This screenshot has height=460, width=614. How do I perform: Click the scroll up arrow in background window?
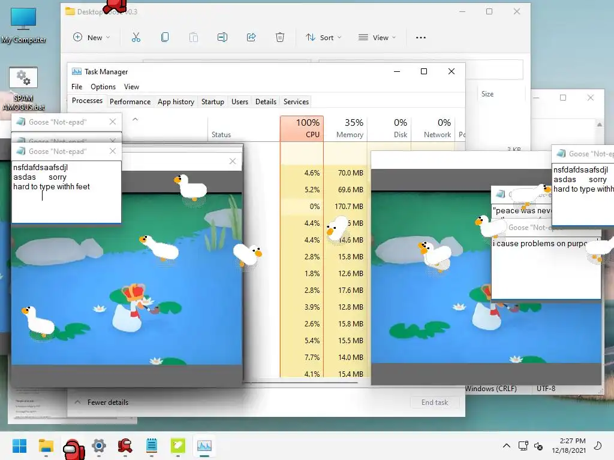pos(600,125)
